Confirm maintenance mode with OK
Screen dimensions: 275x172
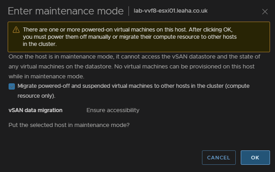255,158
